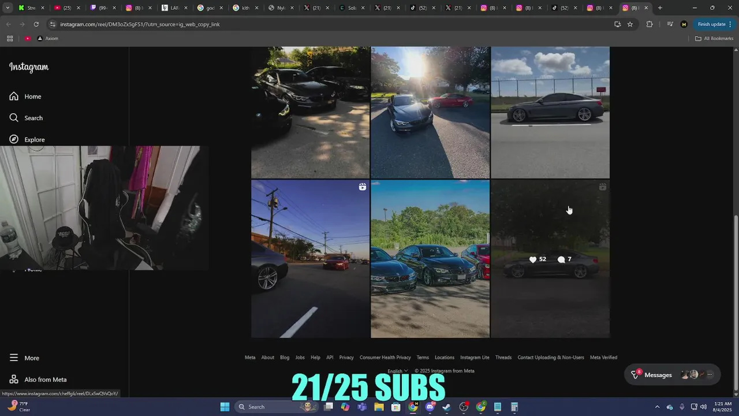Viewport: 739px width, 416px height.
Task: Open dark reel showing 52 likes
Action: pos(550,259)
